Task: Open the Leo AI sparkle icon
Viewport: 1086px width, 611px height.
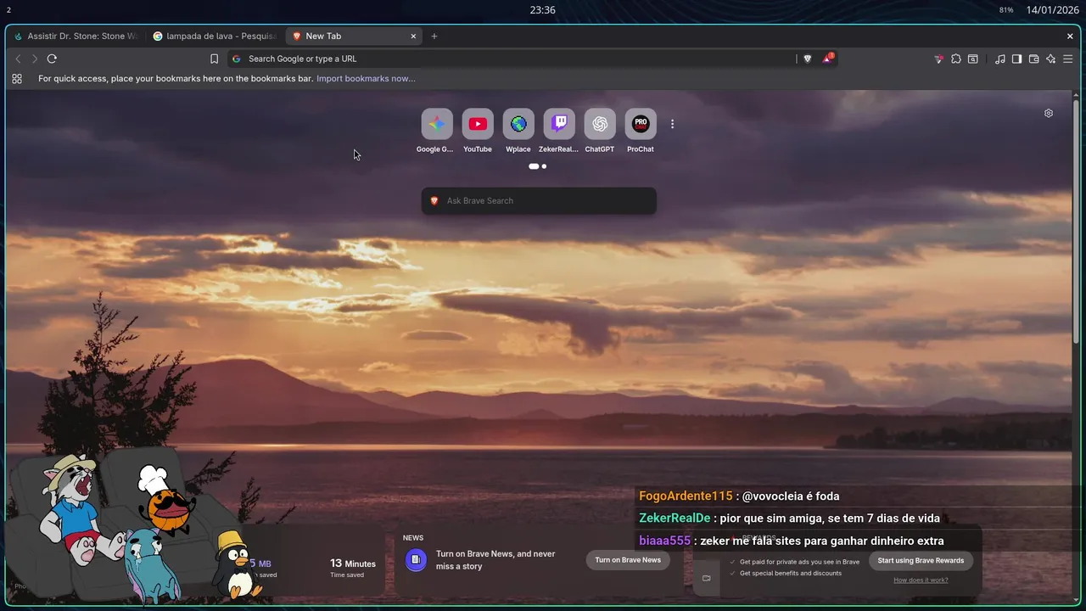Action: coord(1051,59)
